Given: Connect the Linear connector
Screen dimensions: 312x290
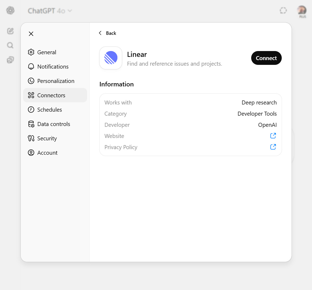Looking at the screenshot, I should click(x=266, y=58).
